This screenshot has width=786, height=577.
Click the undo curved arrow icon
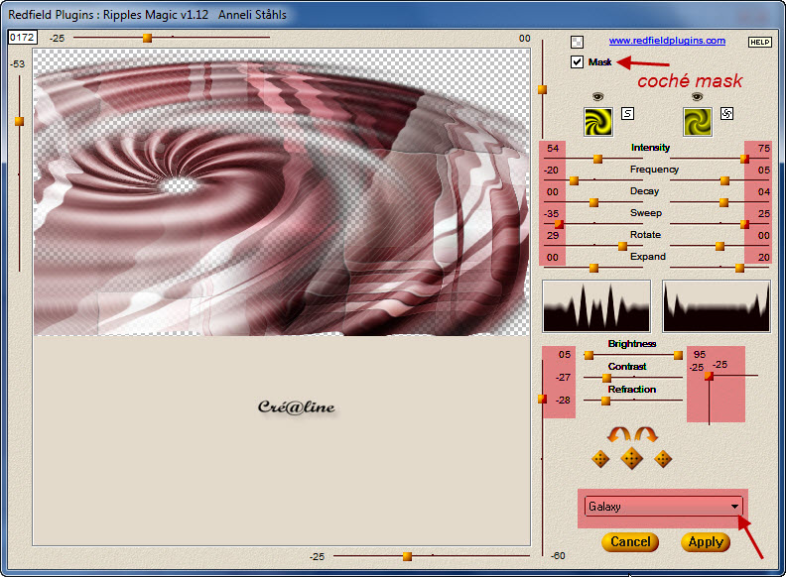[x=619, y=435]
